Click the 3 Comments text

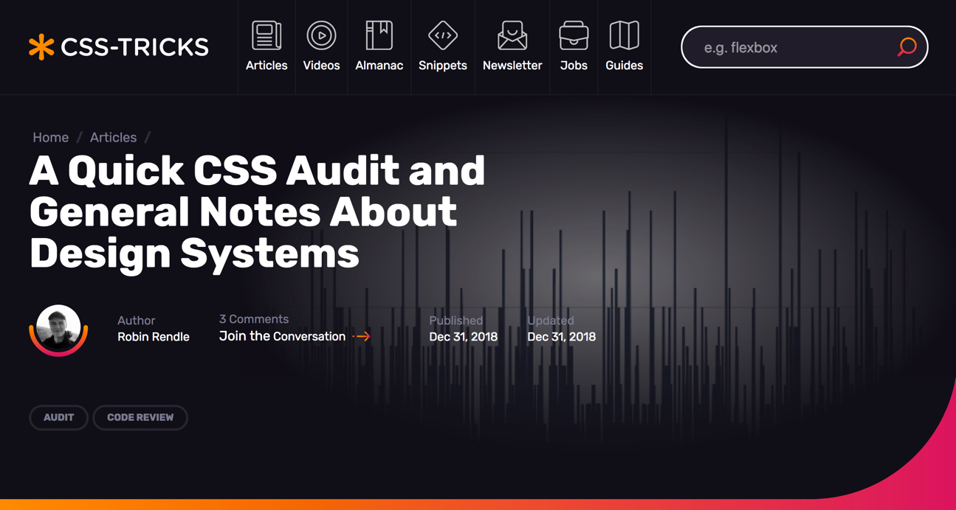pos(253,319)
